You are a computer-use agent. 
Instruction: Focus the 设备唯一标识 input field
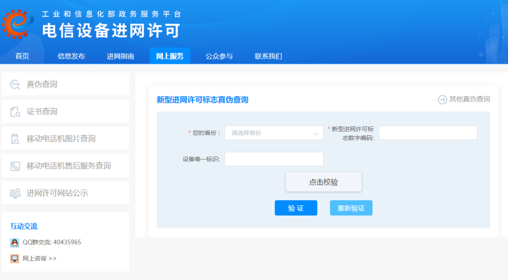274,159
